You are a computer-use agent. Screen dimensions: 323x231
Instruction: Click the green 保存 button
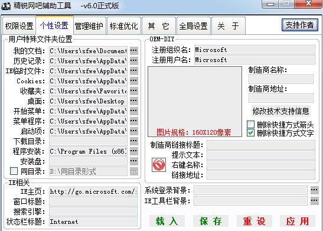(x=211, y=221)
